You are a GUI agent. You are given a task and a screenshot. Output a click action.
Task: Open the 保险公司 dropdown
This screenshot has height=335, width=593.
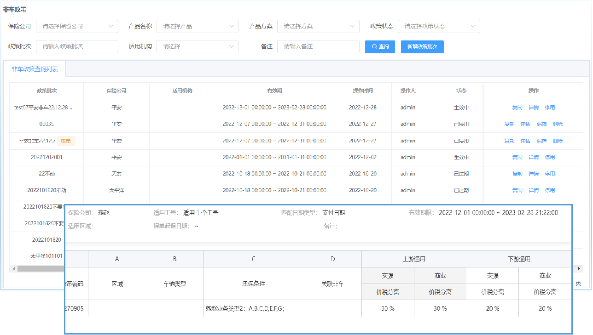point(77,26)
